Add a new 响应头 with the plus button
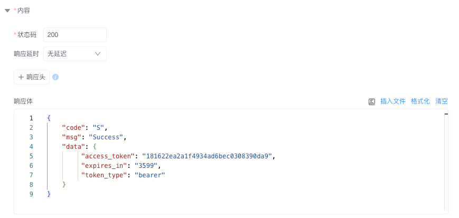The image size is (459, 218). click(32, 77)
